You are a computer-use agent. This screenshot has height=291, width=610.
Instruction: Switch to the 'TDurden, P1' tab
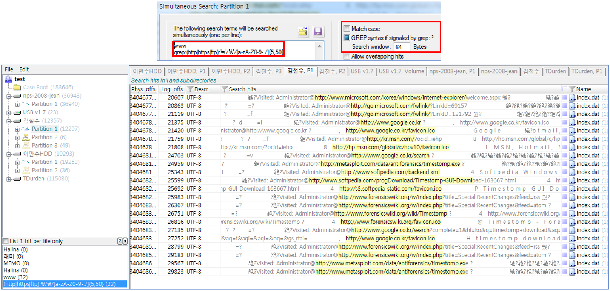click(x=587, y=71)
